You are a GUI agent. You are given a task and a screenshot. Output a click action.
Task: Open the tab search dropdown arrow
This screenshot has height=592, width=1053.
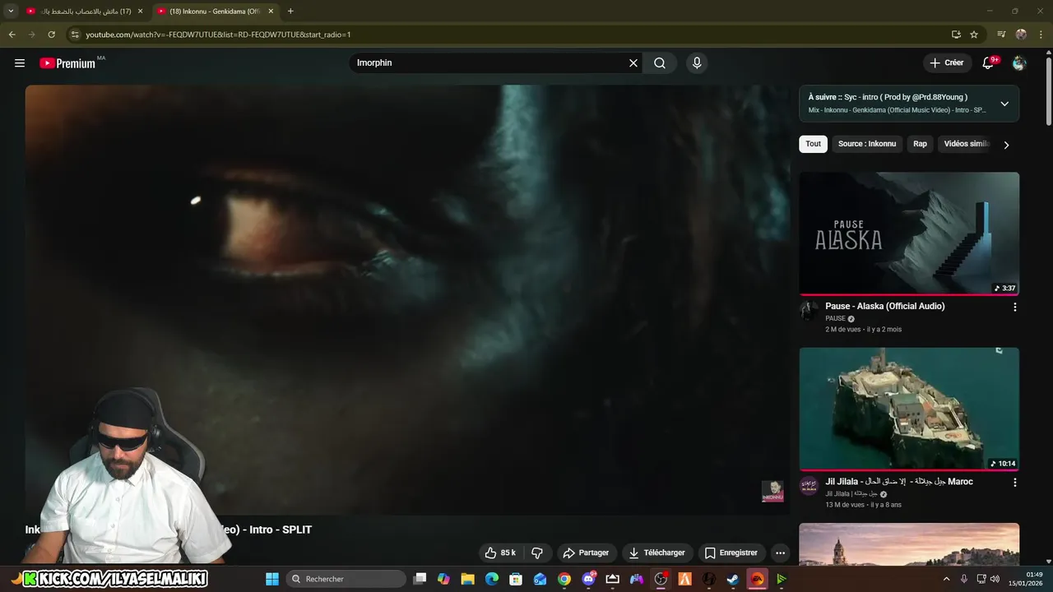point(11,12)
